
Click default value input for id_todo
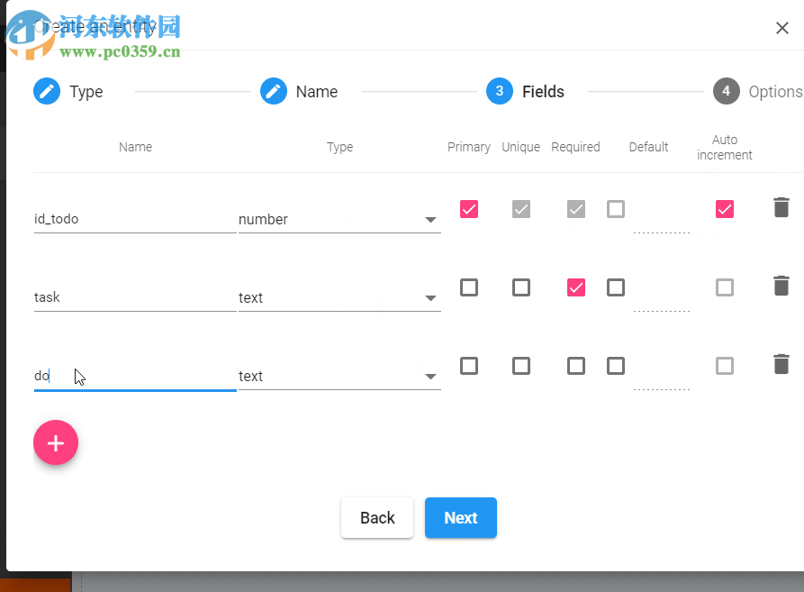pyautogui.click(x=662, y=222)
